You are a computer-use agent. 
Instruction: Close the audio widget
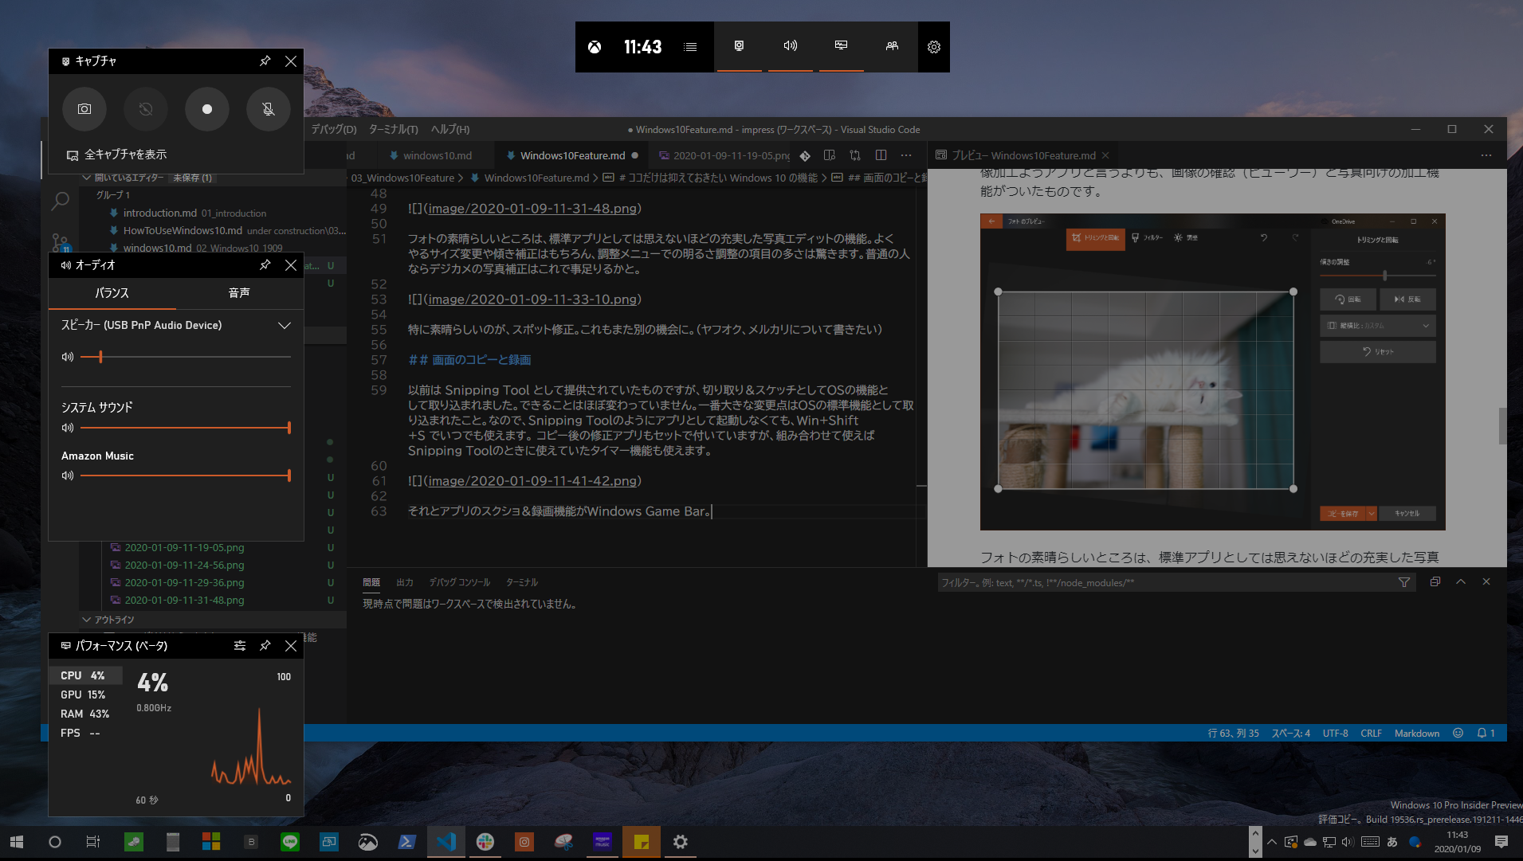point(291,264)
